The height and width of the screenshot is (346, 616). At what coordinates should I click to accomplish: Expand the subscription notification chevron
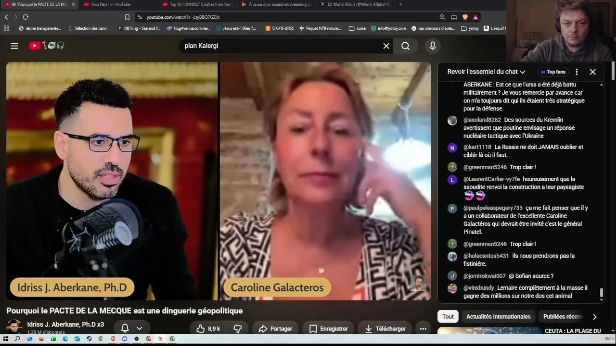[140, 328]
